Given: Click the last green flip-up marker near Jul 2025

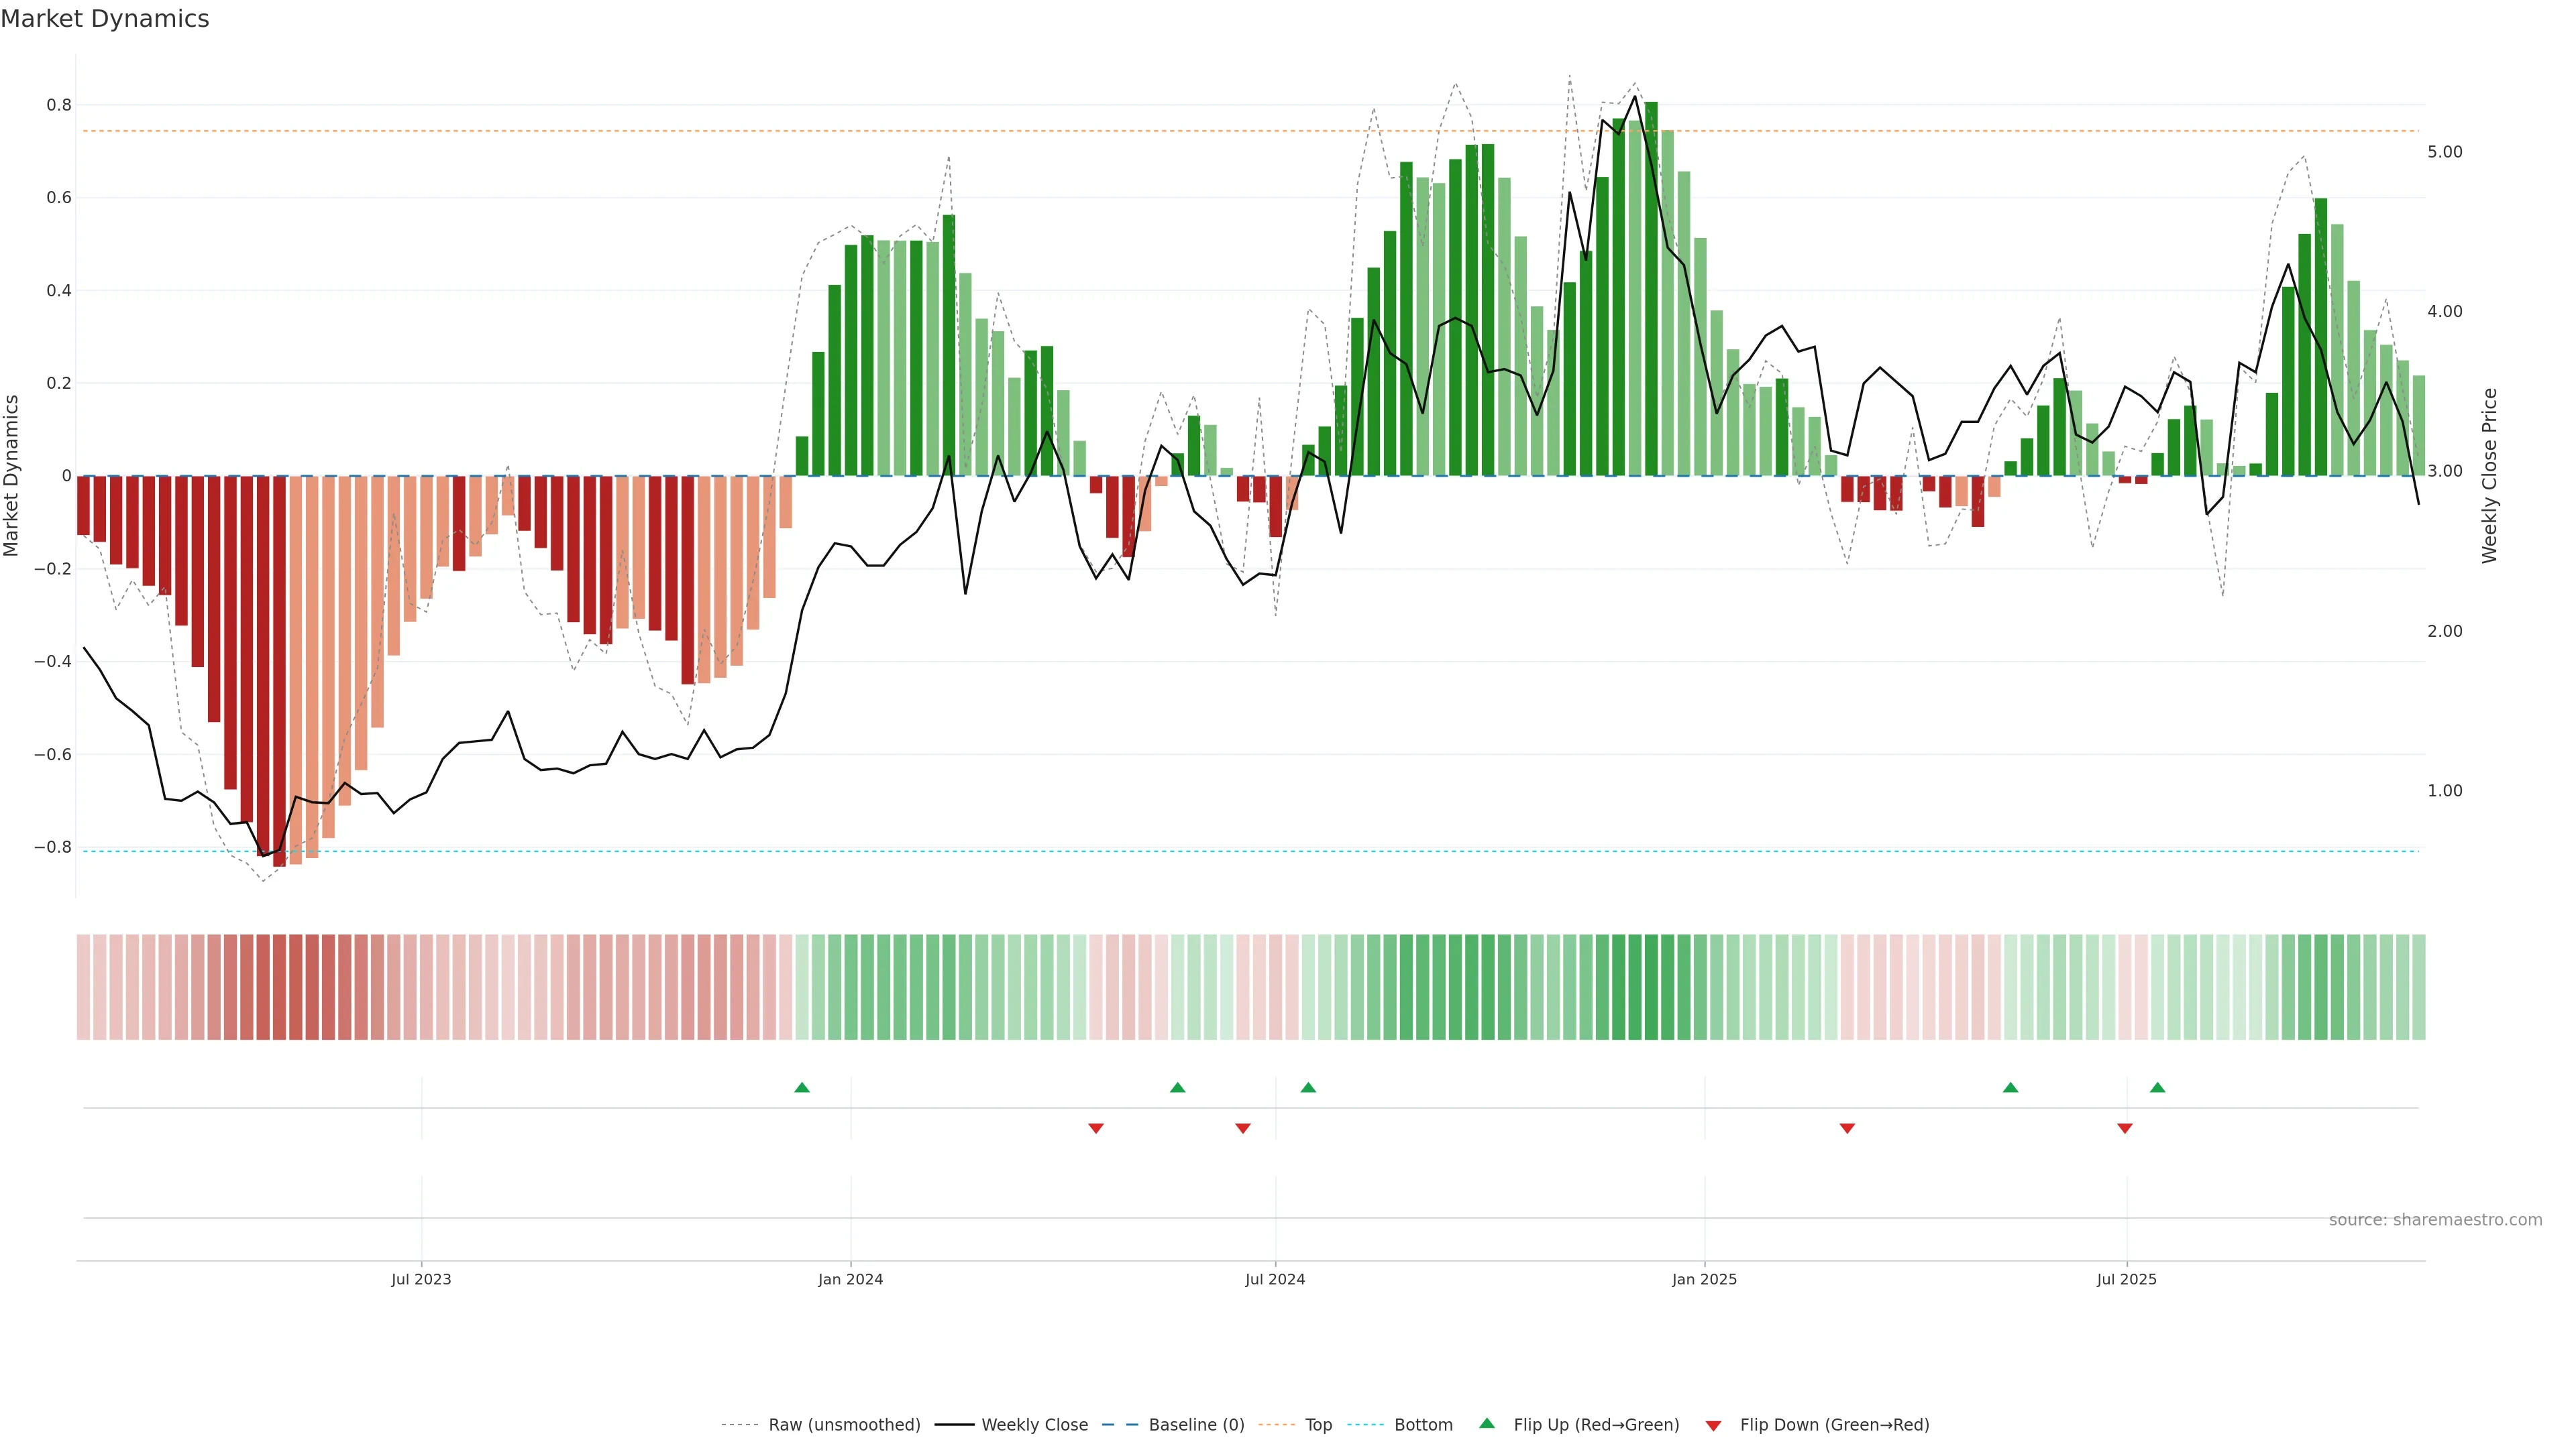Looking at the screenshot, I should (x=2157, y=1087).
